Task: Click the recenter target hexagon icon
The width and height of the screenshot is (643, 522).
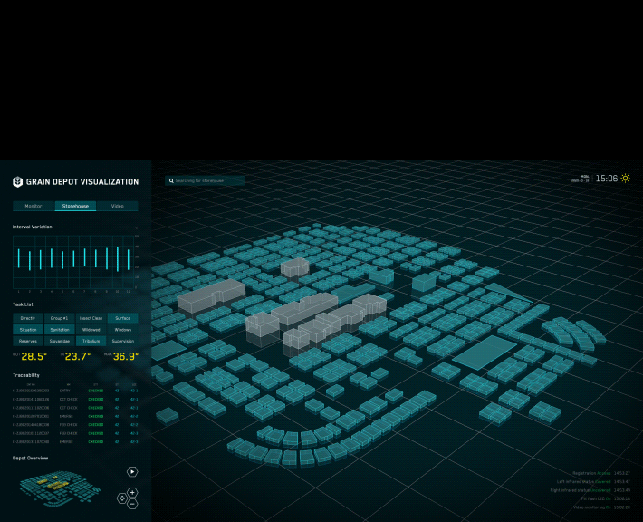Action: pyautogui.click(x=121, y=498)
